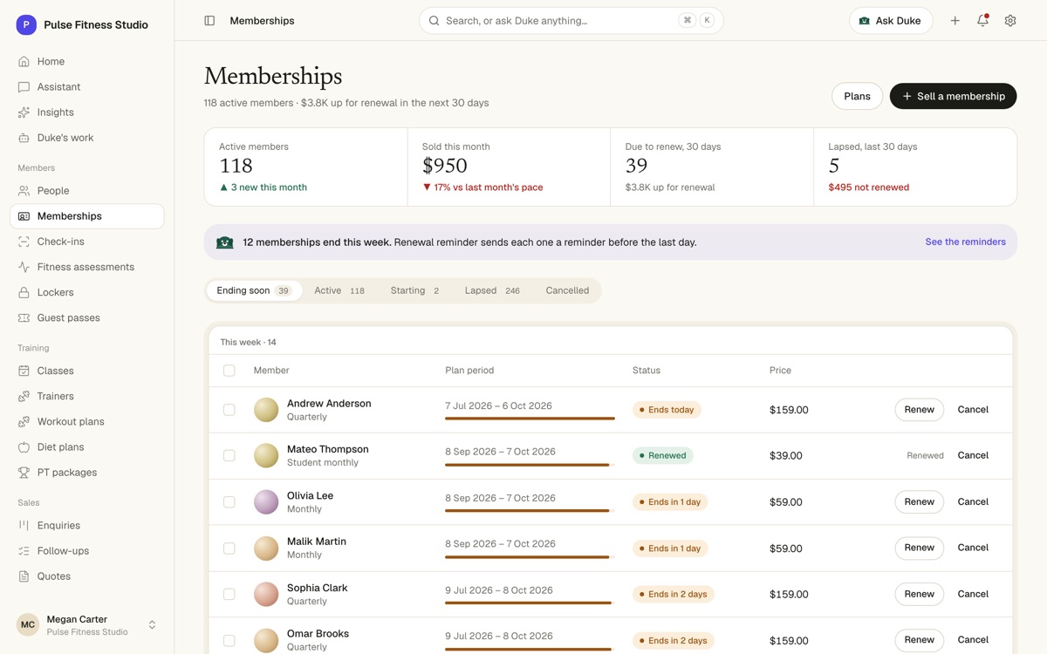Image resolution: width=1047 pixels, height=654 pixels.
Task: Open notifications bell icon
Action: (982, 21)
